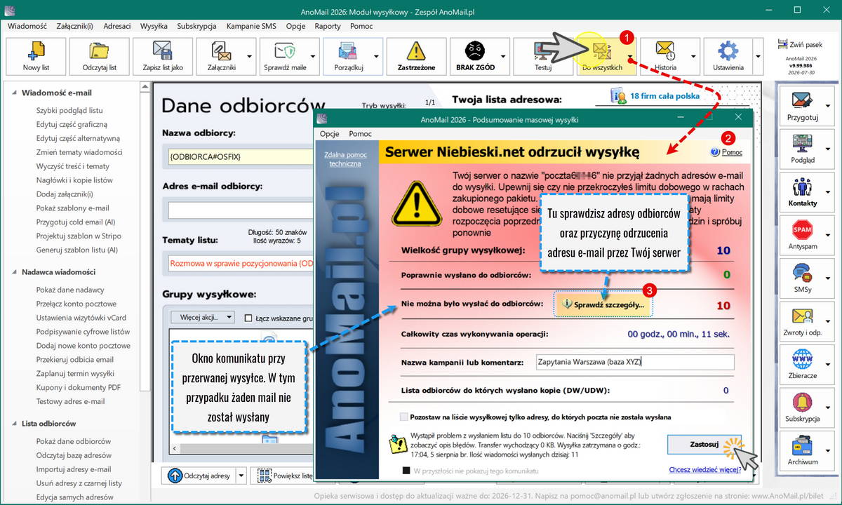Open the dropdown arrow beside Ustawienia

758,56
